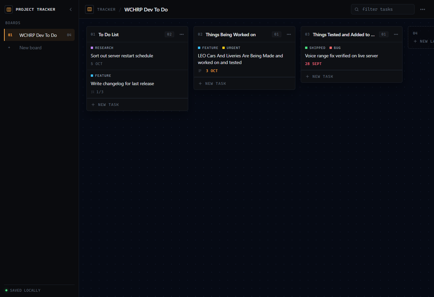Open the Write changelog for last release task
Image resolution: width=434 pixels, height=297 pixels.
pyautogui.click(x=137, y=84)
